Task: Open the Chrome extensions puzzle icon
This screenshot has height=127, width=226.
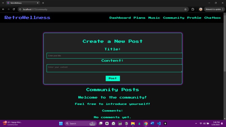Action: (193, 9)
